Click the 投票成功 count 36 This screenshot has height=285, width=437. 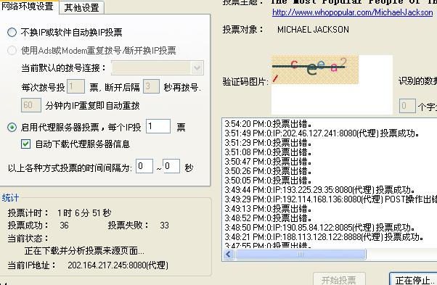pyautogui.click(x=64, y=225)
